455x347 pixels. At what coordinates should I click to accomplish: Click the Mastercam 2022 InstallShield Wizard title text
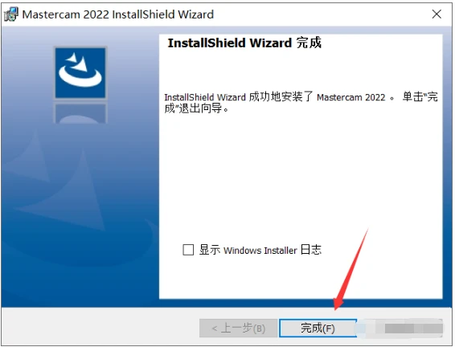pos(118,14)
